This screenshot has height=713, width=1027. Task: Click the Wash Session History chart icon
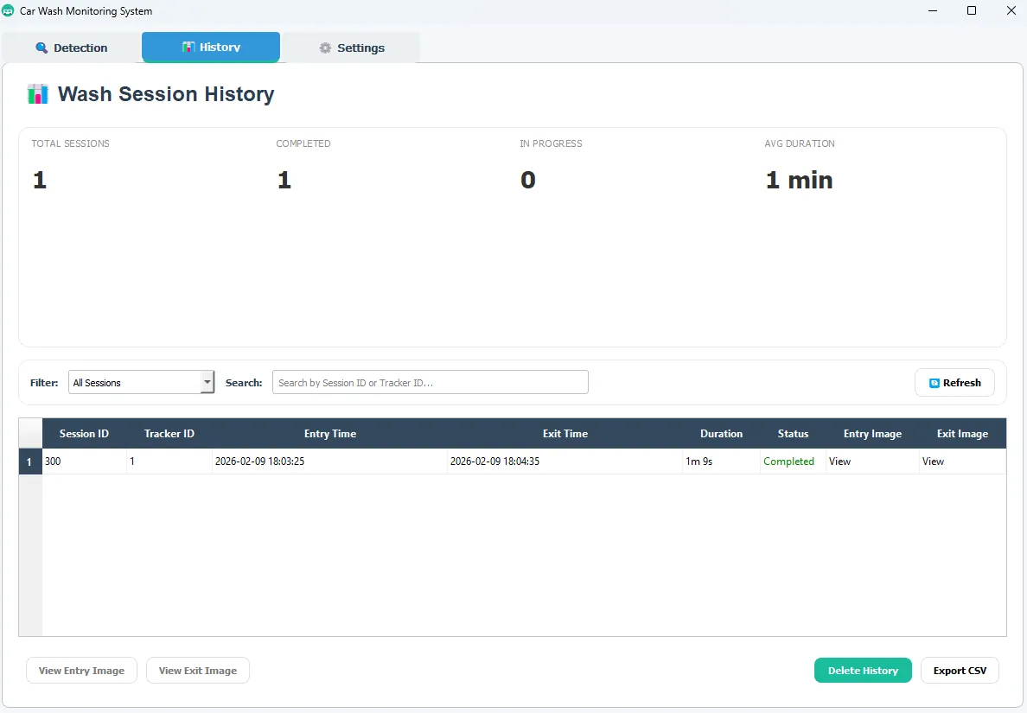tap(38, 94)
